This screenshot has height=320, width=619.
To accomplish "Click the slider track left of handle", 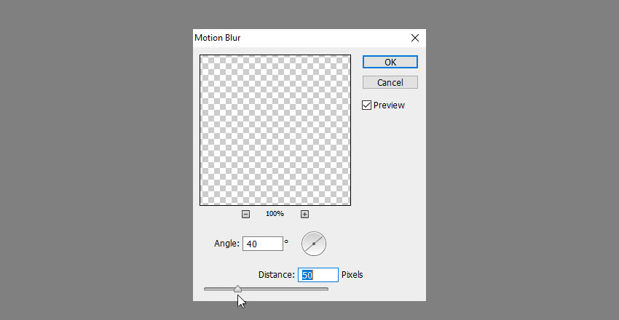I will pos(218,289).
